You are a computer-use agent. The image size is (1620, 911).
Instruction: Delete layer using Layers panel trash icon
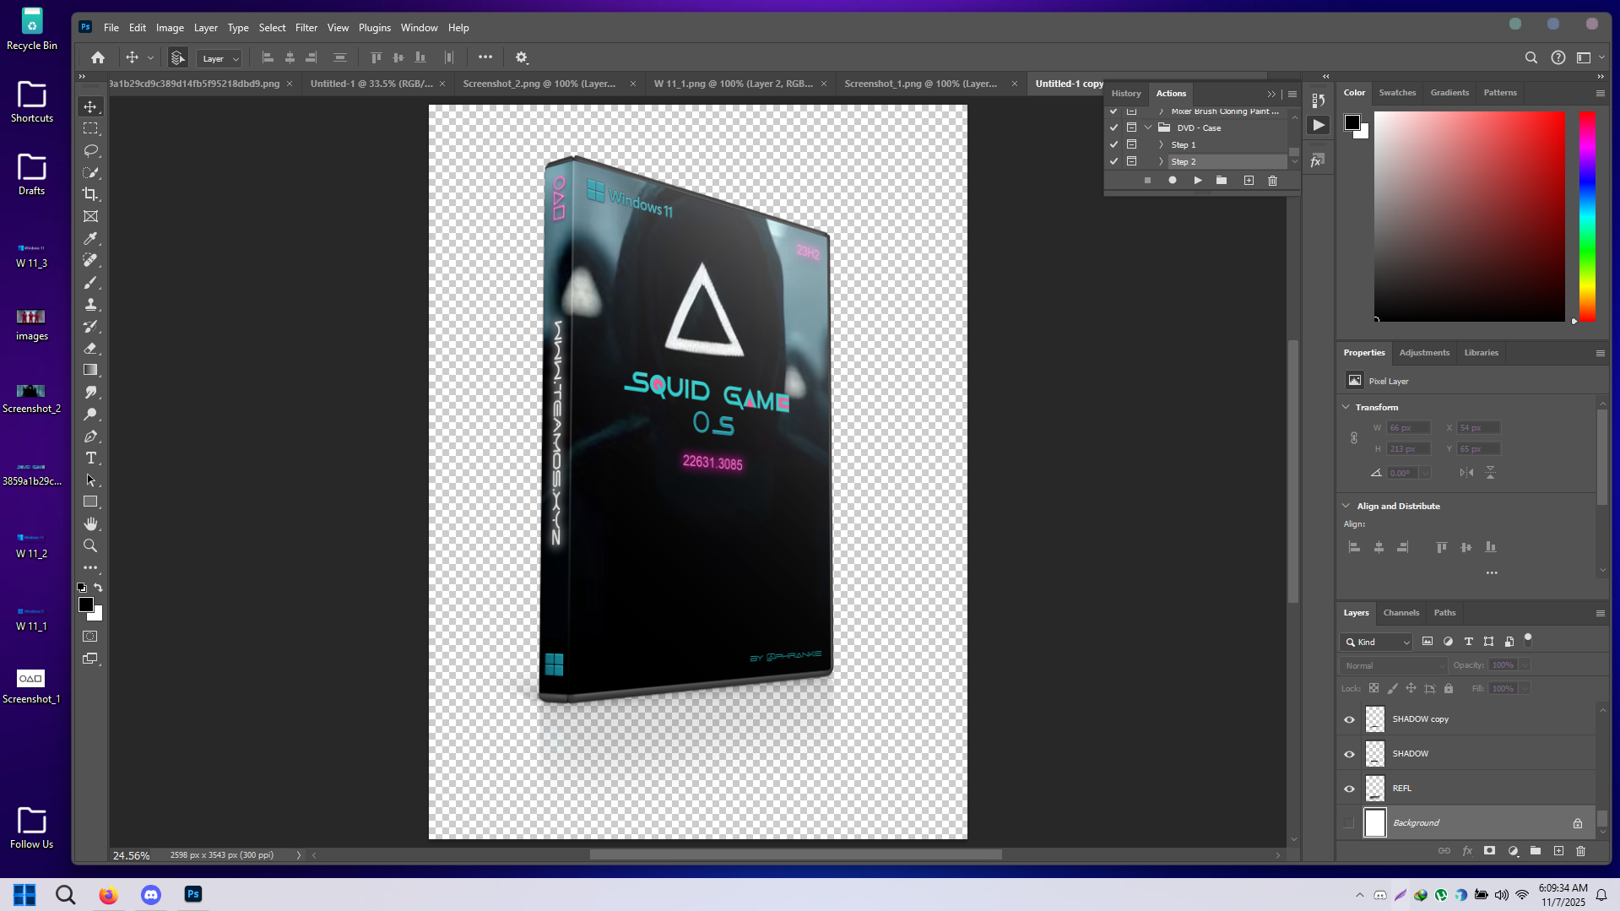point(1580,851)
